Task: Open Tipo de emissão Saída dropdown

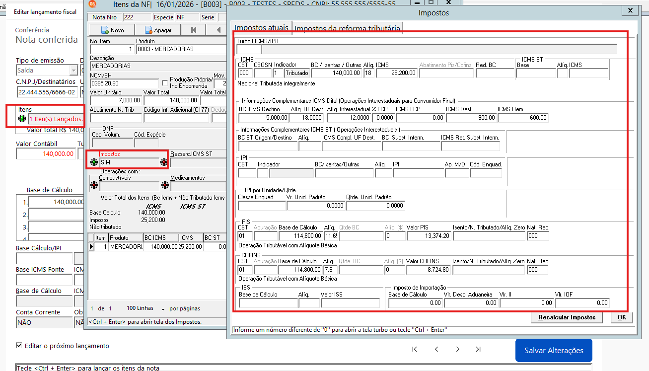Action: coord(73,71)
